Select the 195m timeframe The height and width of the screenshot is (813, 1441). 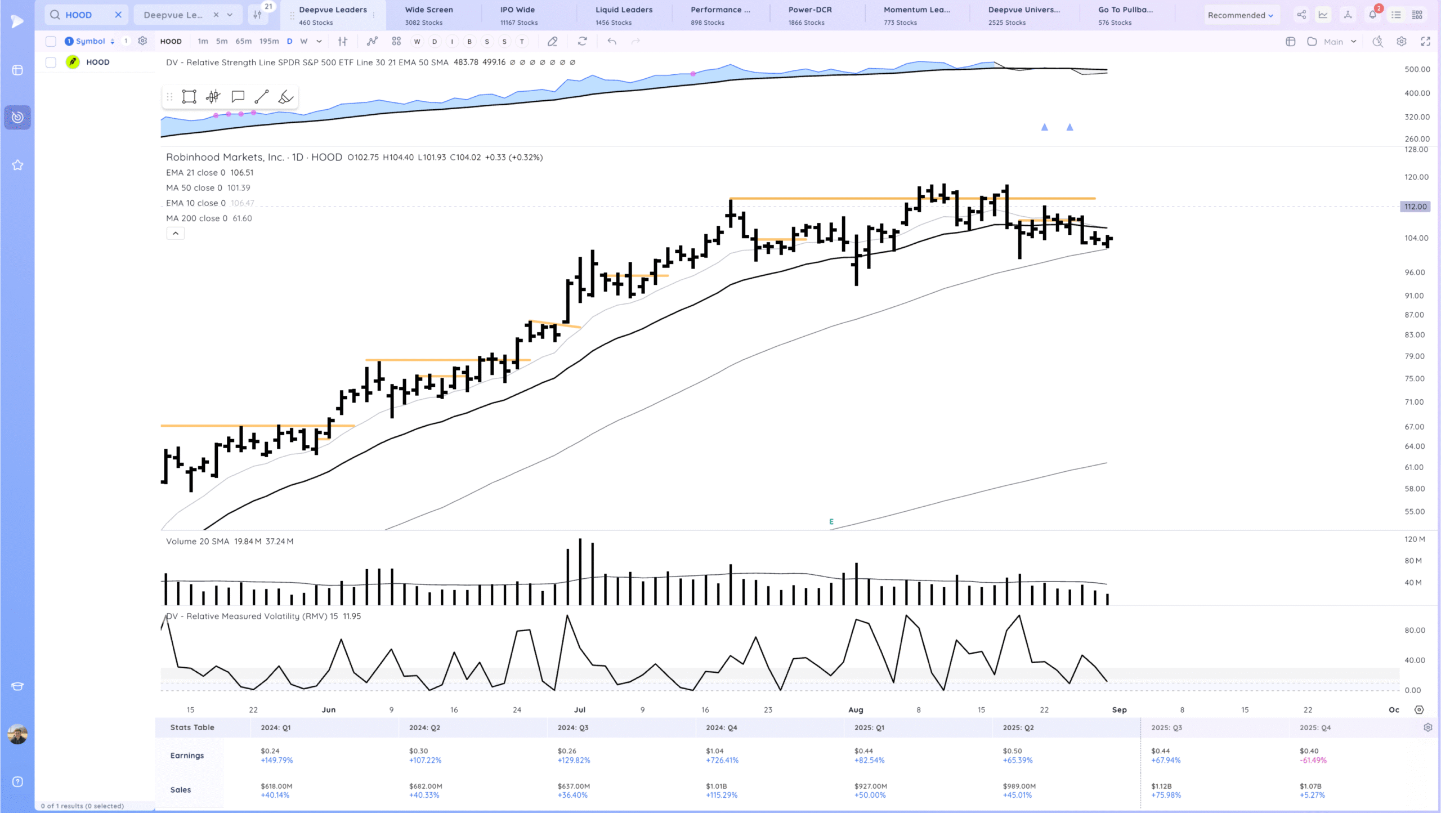tap(269, 41)
